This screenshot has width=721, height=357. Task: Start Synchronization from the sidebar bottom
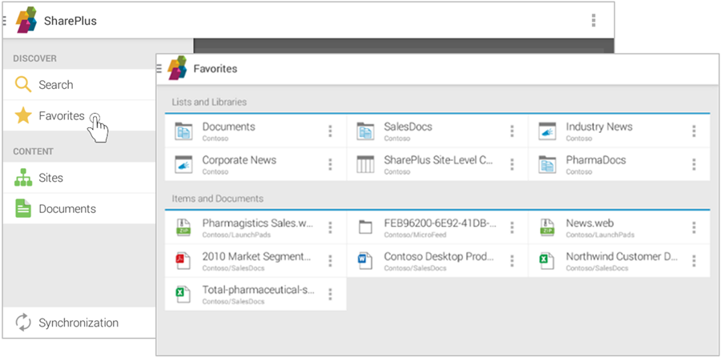tap(78, 323)
